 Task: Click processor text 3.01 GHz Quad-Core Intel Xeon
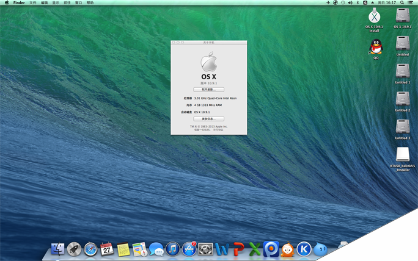click(x=215, y=98)
